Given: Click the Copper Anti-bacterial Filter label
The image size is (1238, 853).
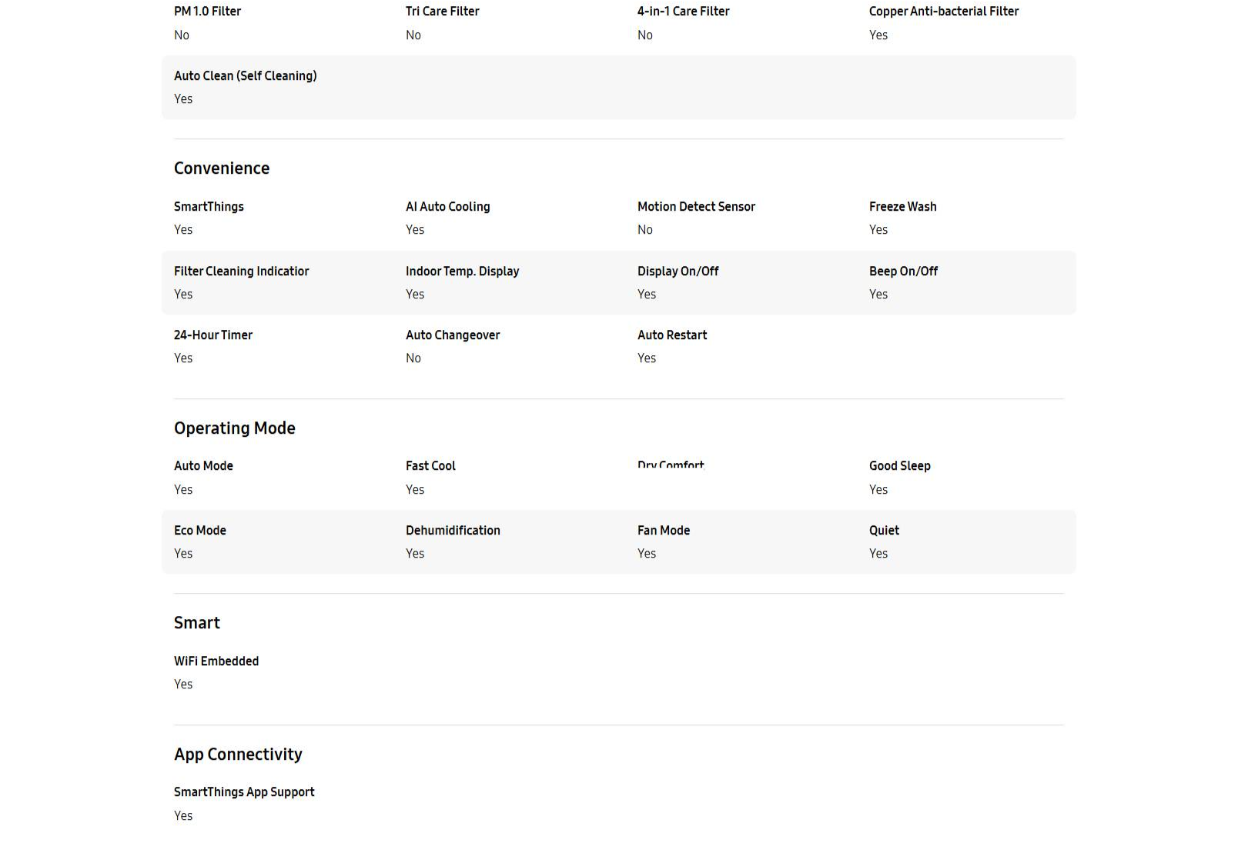Looking at the screenshot, I should coord(943,12).
